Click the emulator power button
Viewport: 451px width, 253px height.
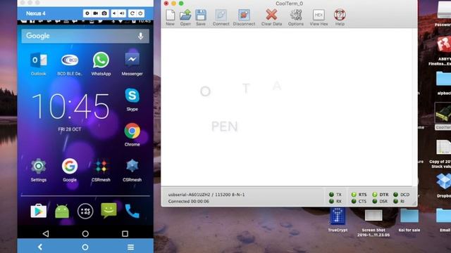(140, 13)
